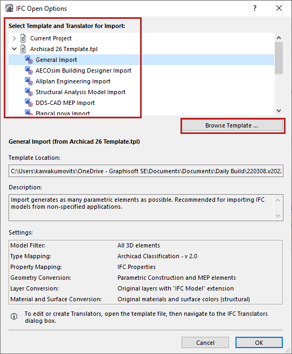Click the Description box scroll down arrow
This screenshot has height=354, width=292.
click(x=278, y=216)
